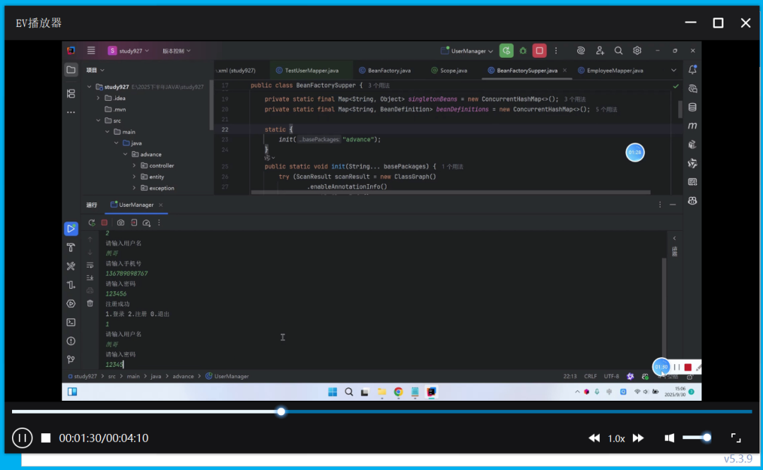
Task: Open the IDE settings gear icon
Action: click(x=637, y=51)
